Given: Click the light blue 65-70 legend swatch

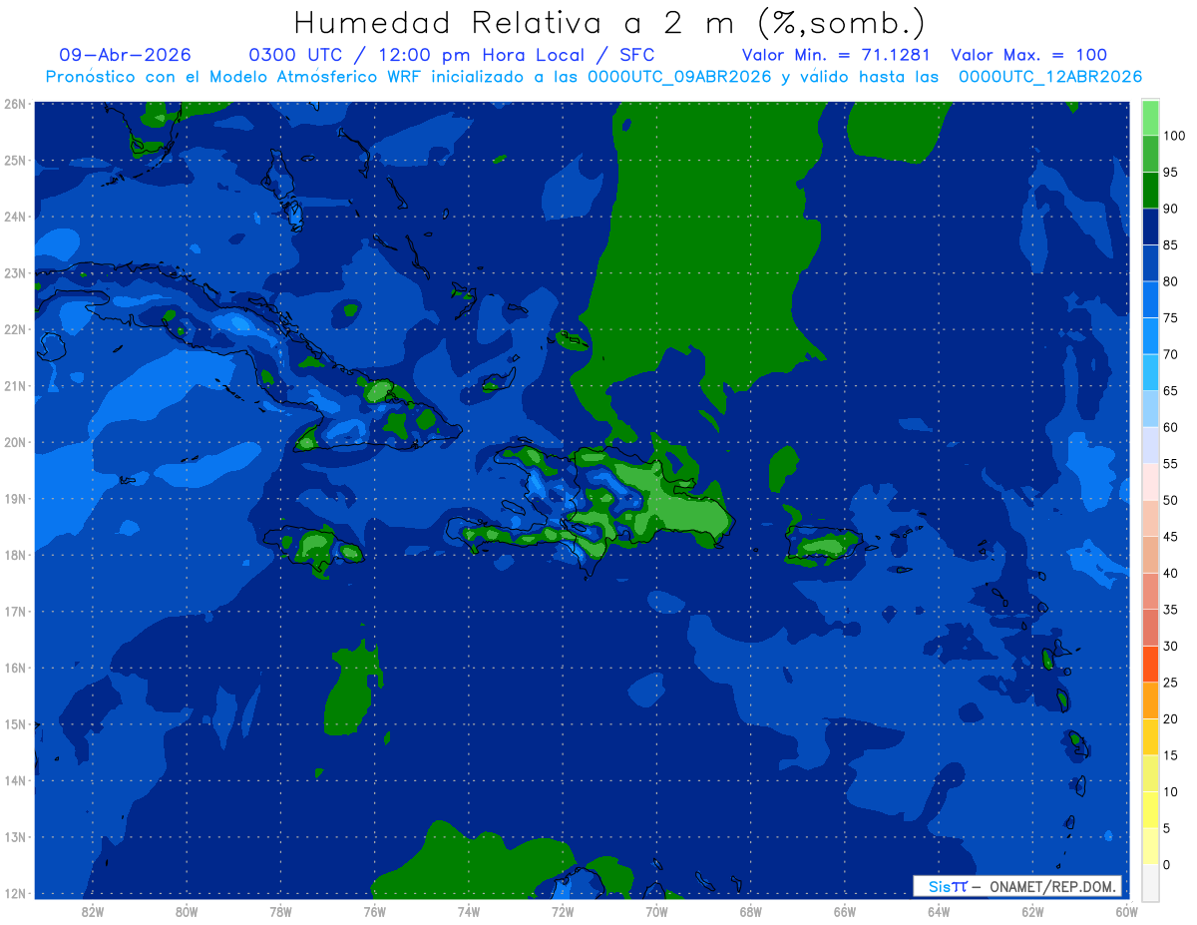Looking at the screenshot, I should pyautogui.click(x=1150, y=372).
